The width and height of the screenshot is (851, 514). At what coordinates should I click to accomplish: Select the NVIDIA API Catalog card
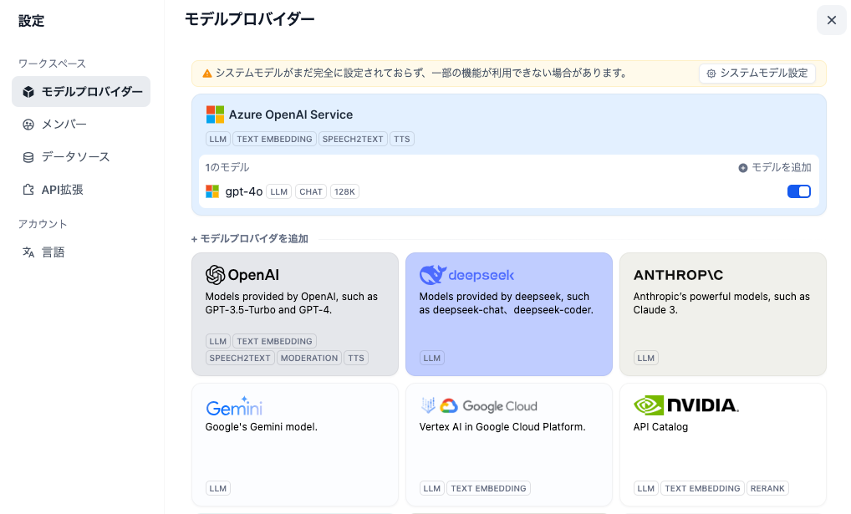[723, 445]
